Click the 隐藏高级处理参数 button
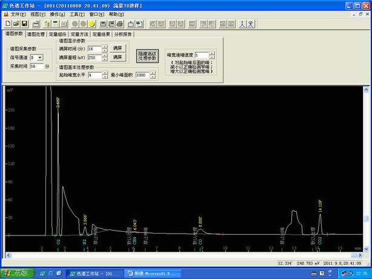 point(147,56)
